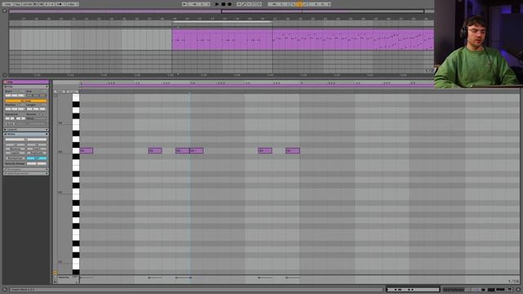
Task: Open the Notes panel header dropdown arrow
Action: click(47, 134)
